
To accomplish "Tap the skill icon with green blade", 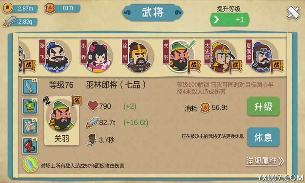I will [30, 164].
